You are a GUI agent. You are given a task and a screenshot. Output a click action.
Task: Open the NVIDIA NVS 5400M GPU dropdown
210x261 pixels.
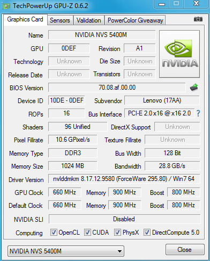(x=66, y=251)
